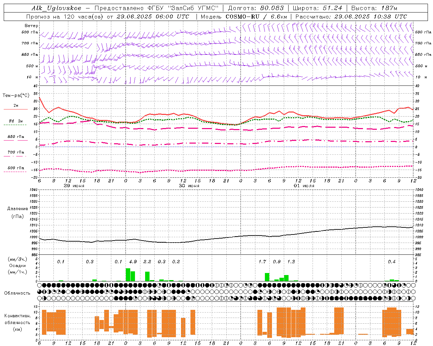433x346 pixels.
Task: Select the precipitation total "2.2"
Action: point(147,262)
